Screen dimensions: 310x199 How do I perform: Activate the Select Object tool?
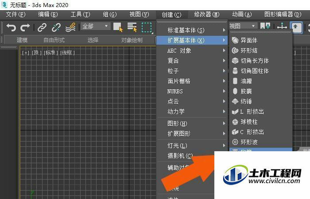pos(118,27)
